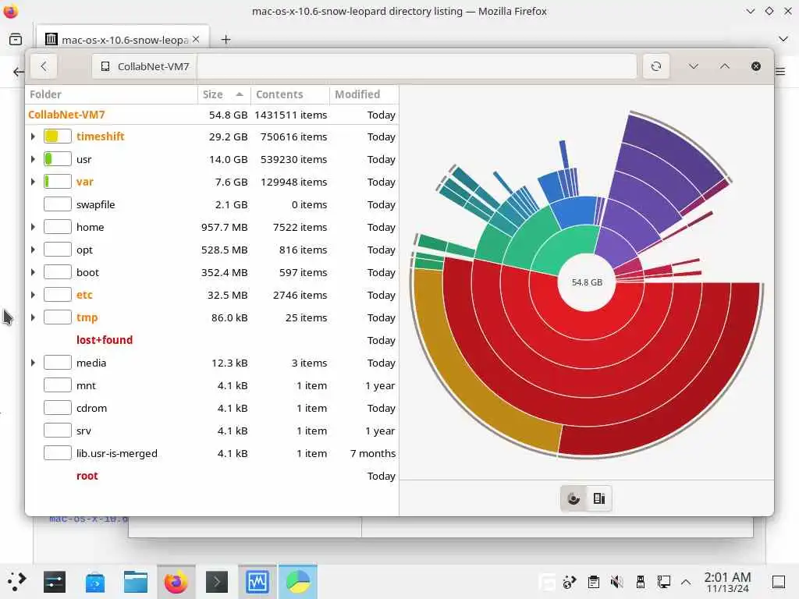Select the srv folder row
Viewport: 799px width, 599px height.
(211, 431)
